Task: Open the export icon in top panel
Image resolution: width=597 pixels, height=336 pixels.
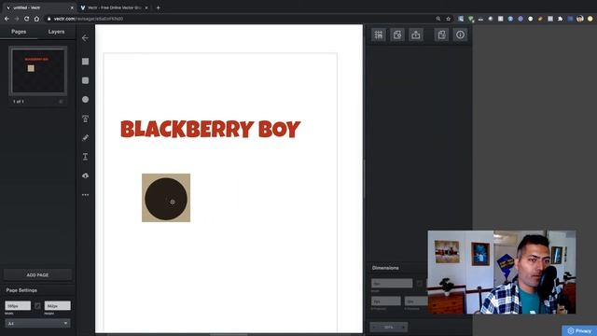Action: click(x=416, y=35)
